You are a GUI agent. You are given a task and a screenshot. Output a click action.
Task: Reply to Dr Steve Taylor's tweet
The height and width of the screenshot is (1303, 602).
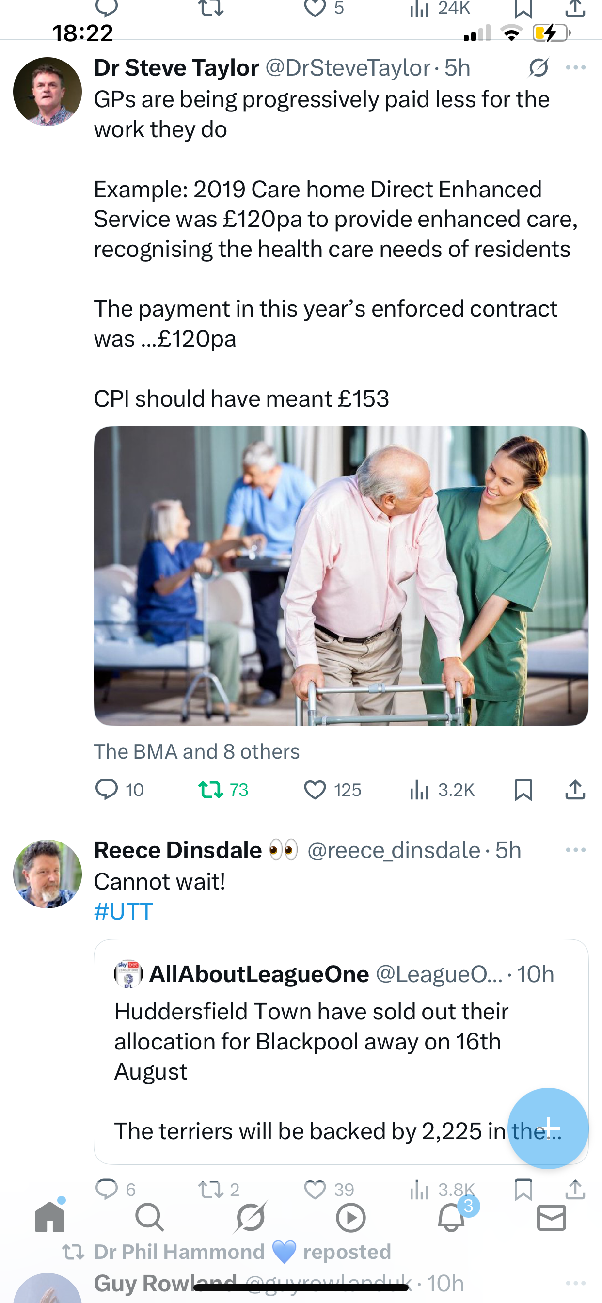tap(107, 790)
